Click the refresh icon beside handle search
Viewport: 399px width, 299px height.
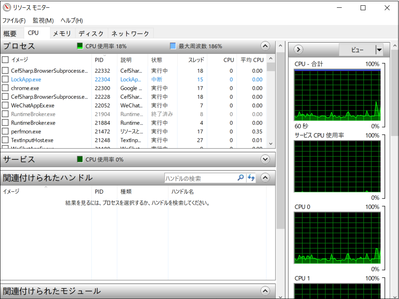click(251, 178)
